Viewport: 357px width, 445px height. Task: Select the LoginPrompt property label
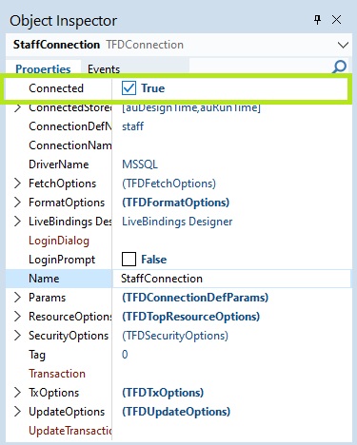(62, 260)
